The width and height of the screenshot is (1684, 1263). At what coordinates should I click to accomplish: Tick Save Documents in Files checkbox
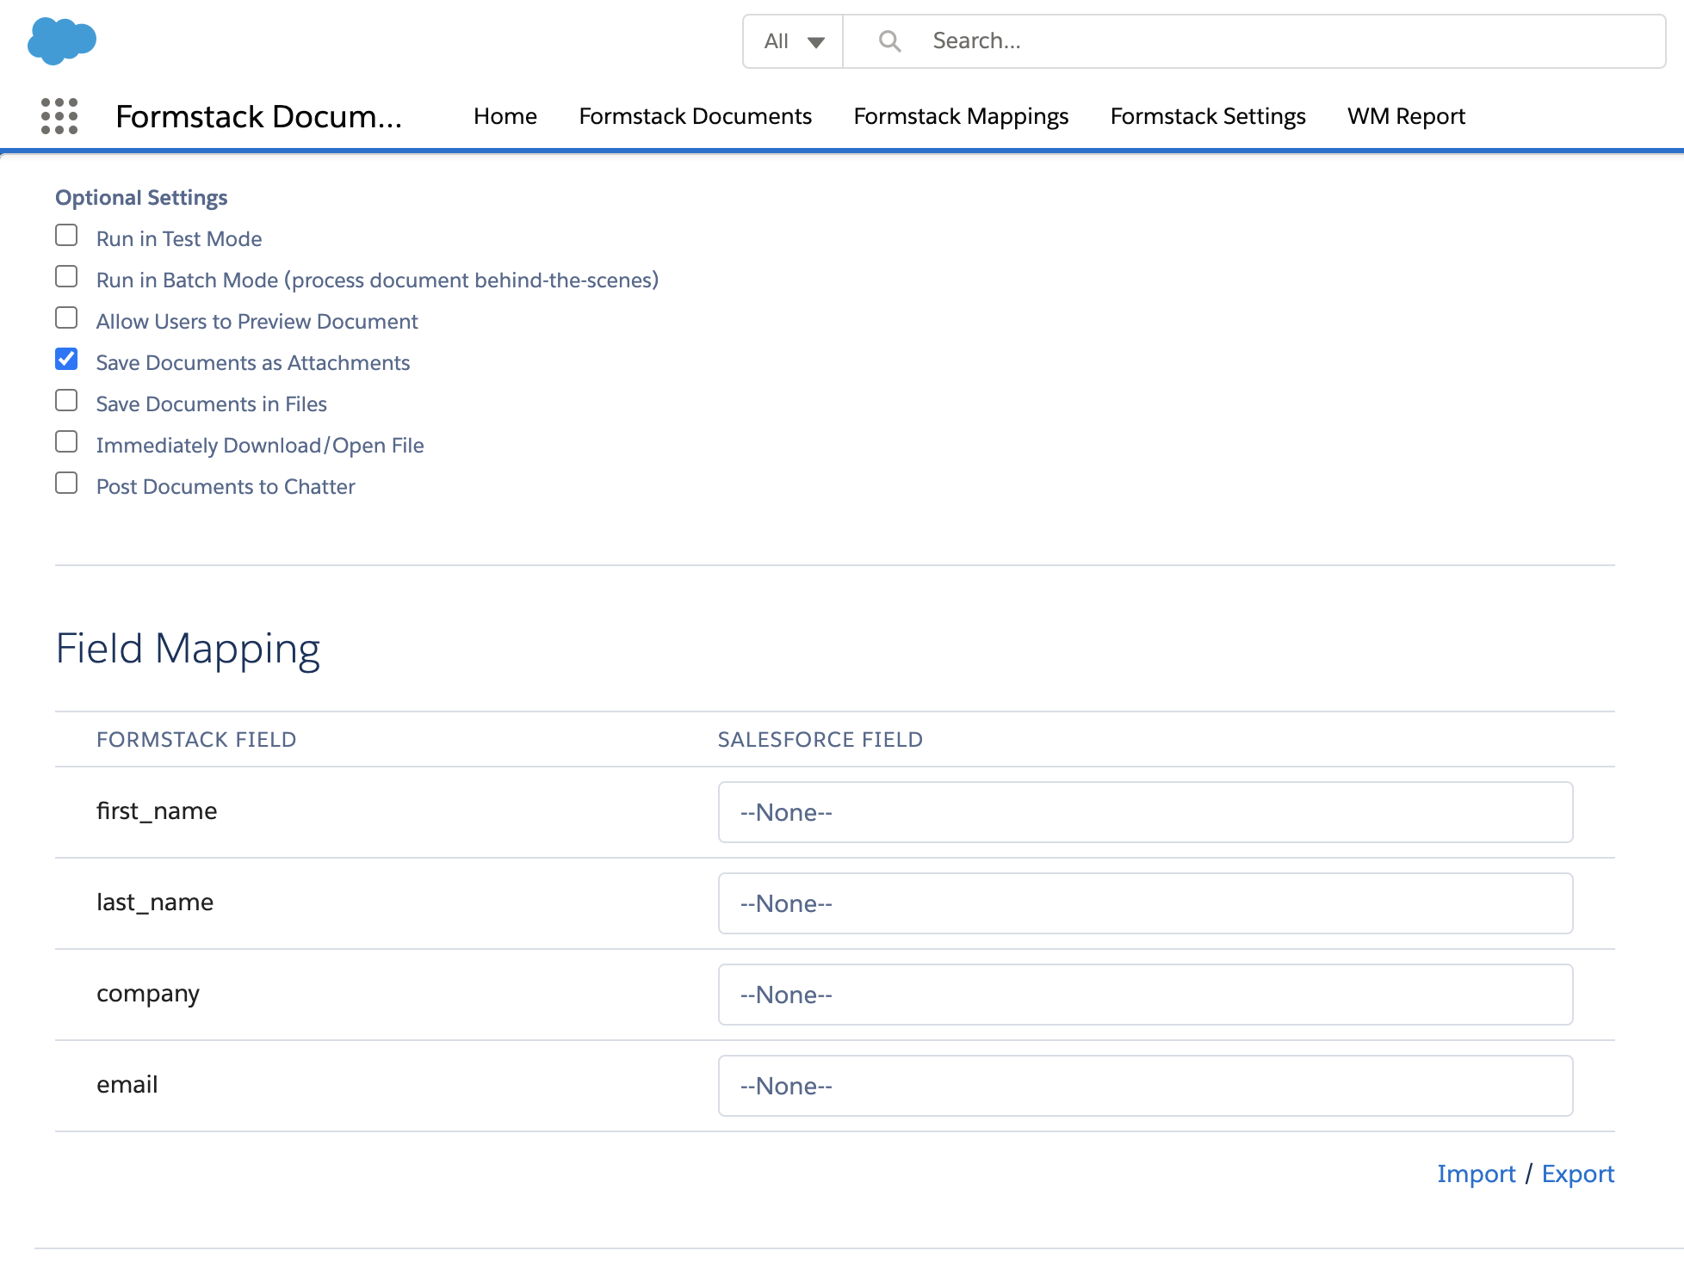66,401
